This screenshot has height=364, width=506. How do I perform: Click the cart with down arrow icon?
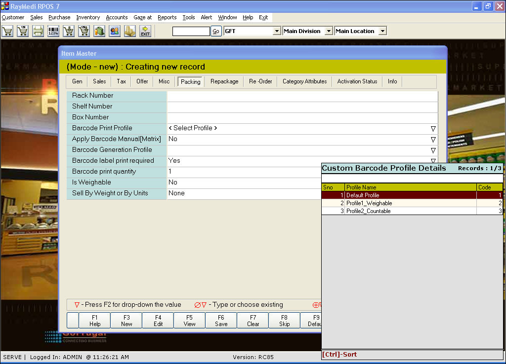pyautogui.click(x=69, y=31)
